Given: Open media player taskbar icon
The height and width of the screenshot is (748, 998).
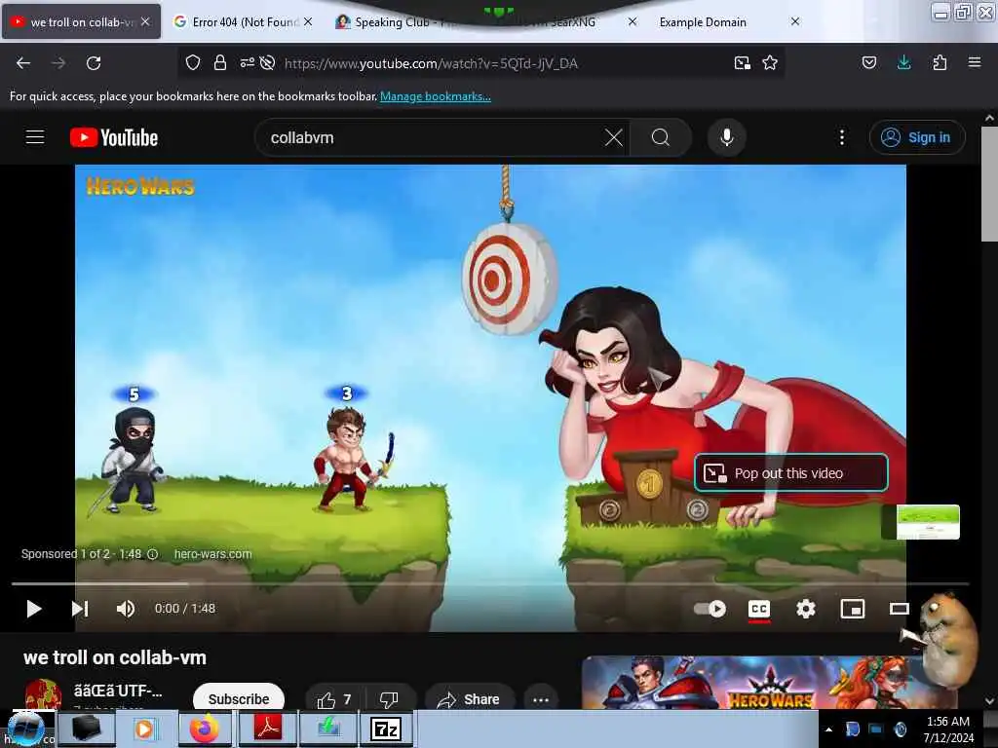Looking at the screenshot, I should click(x=144, y=729).
